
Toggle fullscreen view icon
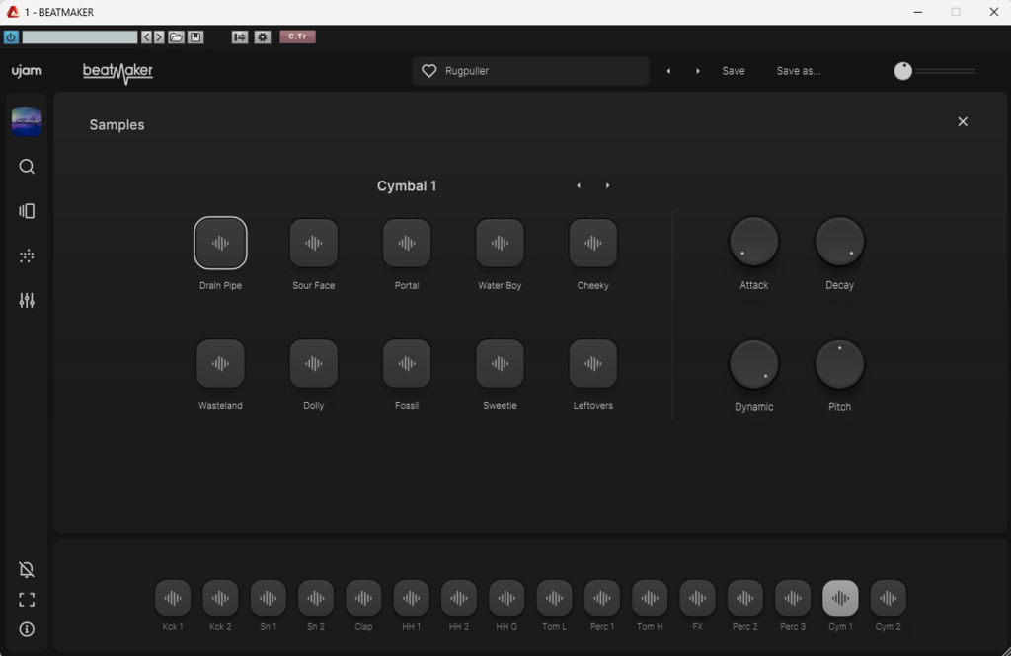pos(27,600)
